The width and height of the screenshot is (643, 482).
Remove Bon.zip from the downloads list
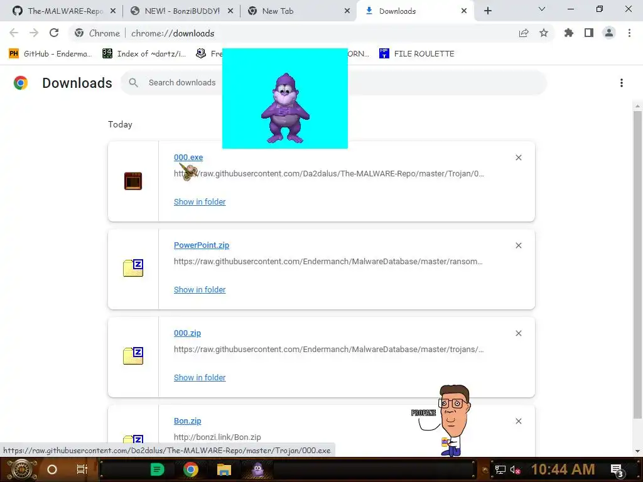coord(518,421)
